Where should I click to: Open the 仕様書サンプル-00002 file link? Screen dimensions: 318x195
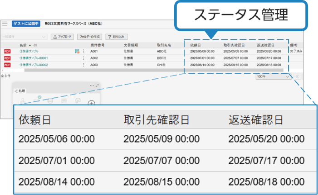click(34, 65)
